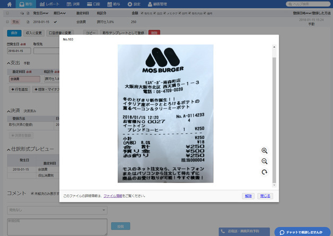Rotate the receipt image
This screenshot has height=236, width=333.
click(265, 172)
